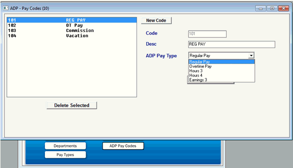The width and height of the screenshot is (293, 168).
Task: Maximize the ADP Pay Codes window
Action: point(272,8)
